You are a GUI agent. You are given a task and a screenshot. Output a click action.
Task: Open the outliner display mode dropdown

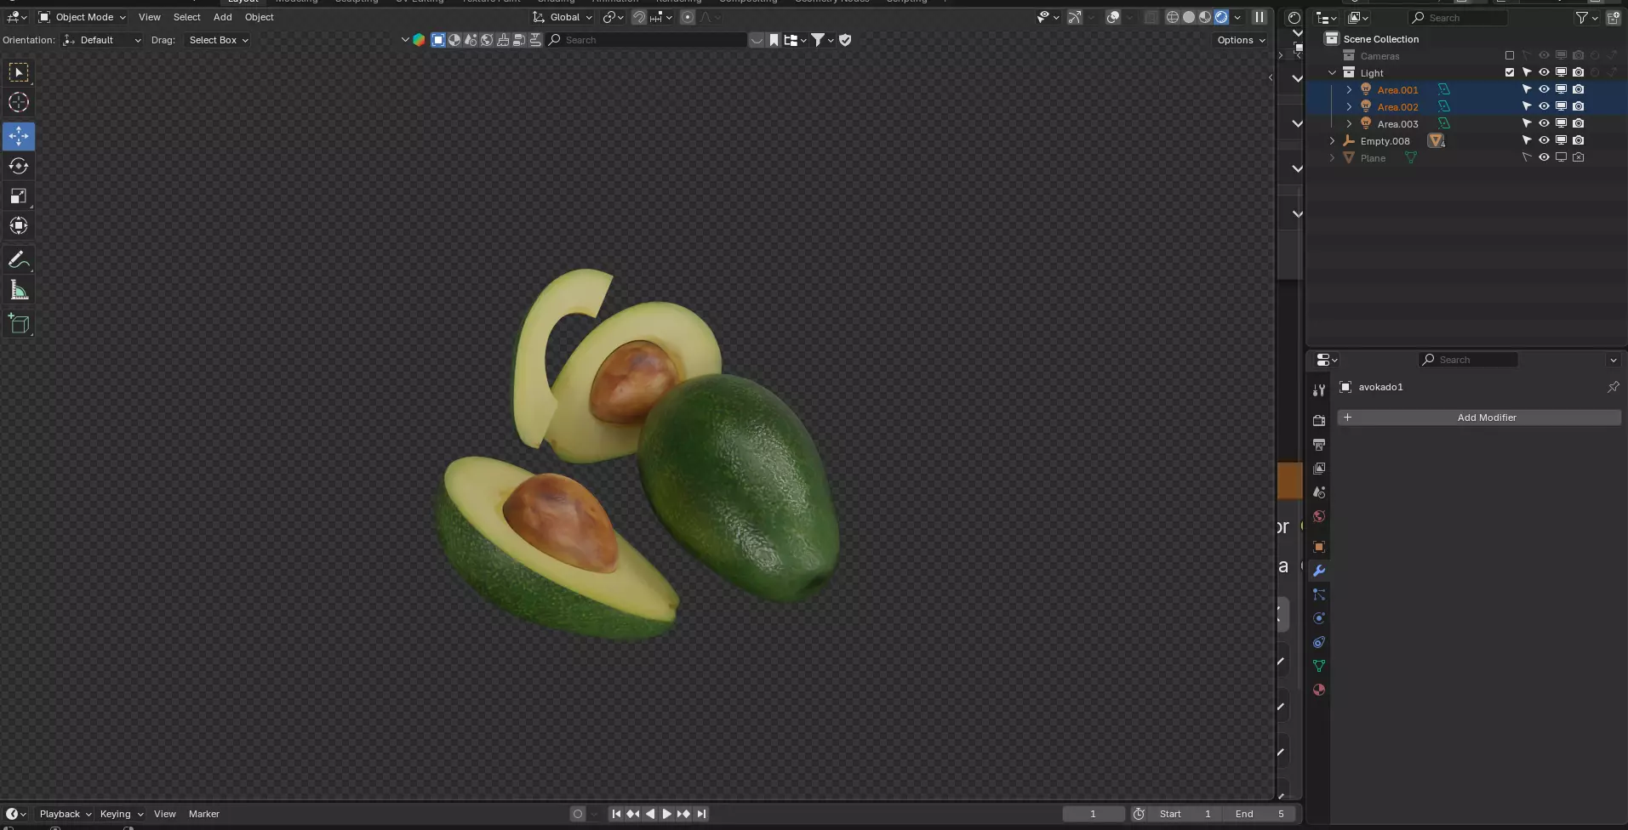click(x=1359, y=17)
